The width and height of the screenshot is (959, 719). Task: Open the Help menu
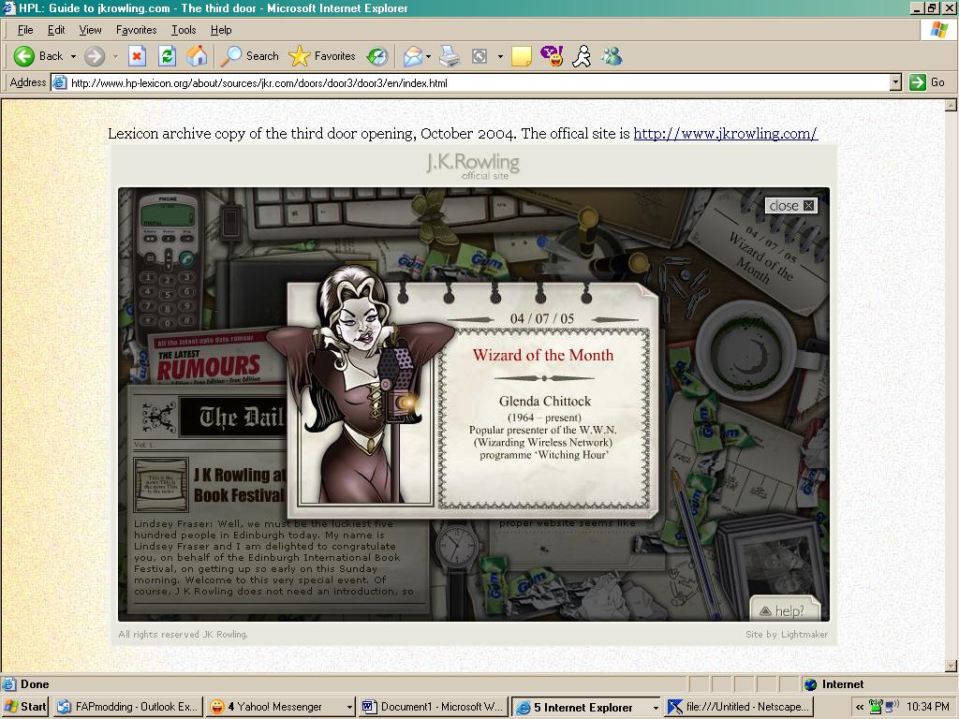(221, 30)
